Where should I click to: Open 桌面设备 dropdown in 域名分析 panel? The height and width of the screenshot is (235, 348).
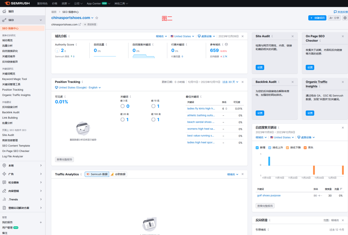coord(206,36)
